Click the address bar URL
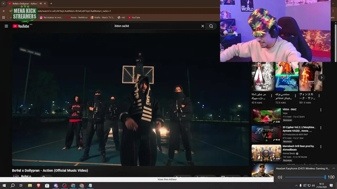Viewport: 337px width, 189px height. (x=74, y=11)
